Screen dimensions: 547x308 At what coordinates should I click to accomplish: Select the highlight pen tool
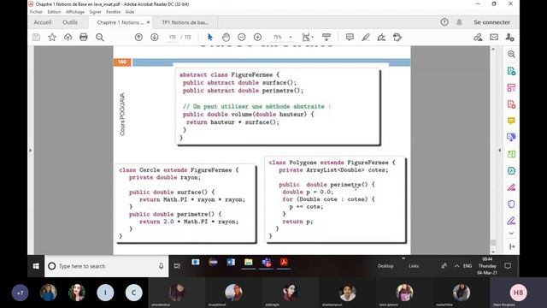coord(366,37)
